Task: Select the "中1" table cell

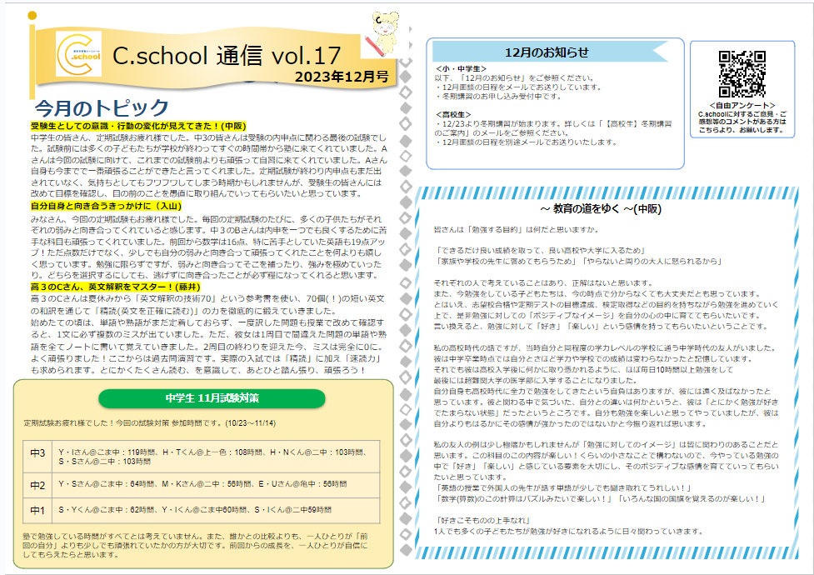Action: coord(37,511)
